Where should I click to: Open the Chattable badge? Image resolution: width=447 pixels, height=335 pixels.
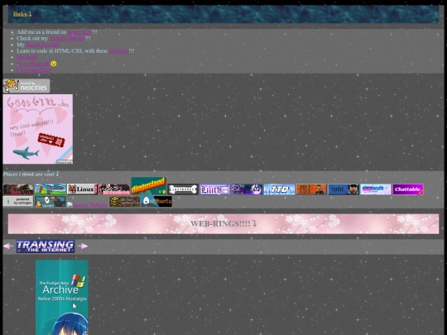(x=408, y=189)
